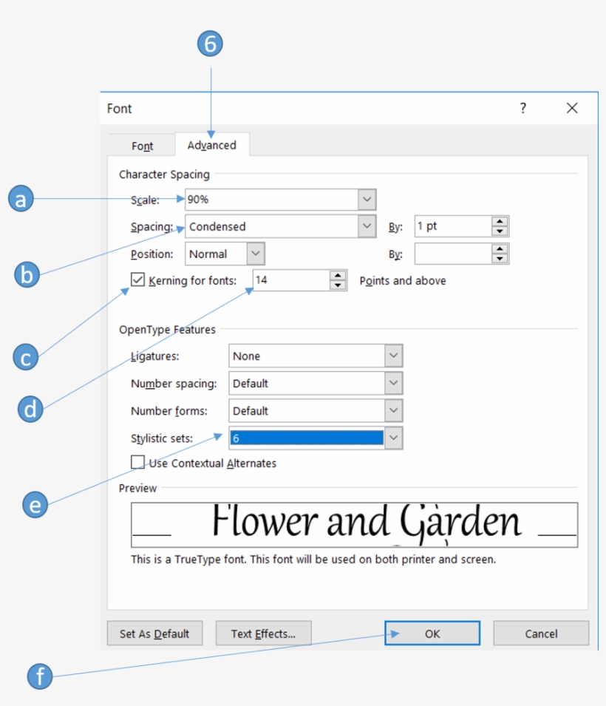Click the dialog help question mark
The height and width of the screenshot is (706, 606).
click(522, 108)
